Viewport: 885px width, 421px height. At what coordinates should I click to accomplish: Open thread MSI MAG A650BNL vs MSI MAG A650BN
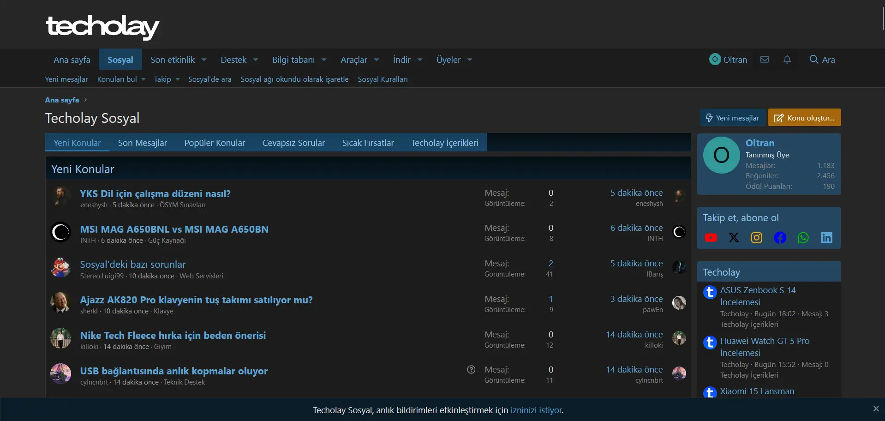[174, 229]
